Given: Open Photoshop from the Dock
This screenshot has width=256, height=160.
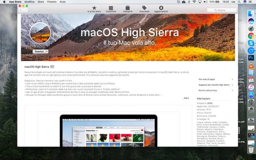Looking at the screenshot, I should pos(251,58).
